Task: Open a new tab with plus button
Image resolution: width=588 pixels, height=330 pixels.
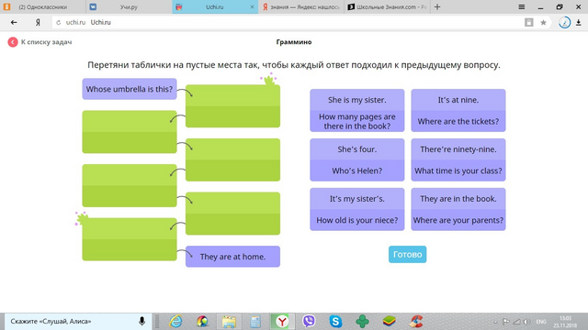Action: pos(437,6)
